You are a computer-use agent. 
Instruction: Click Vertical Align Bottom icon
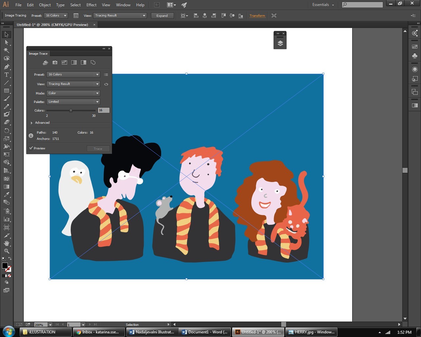coord(241,15)
